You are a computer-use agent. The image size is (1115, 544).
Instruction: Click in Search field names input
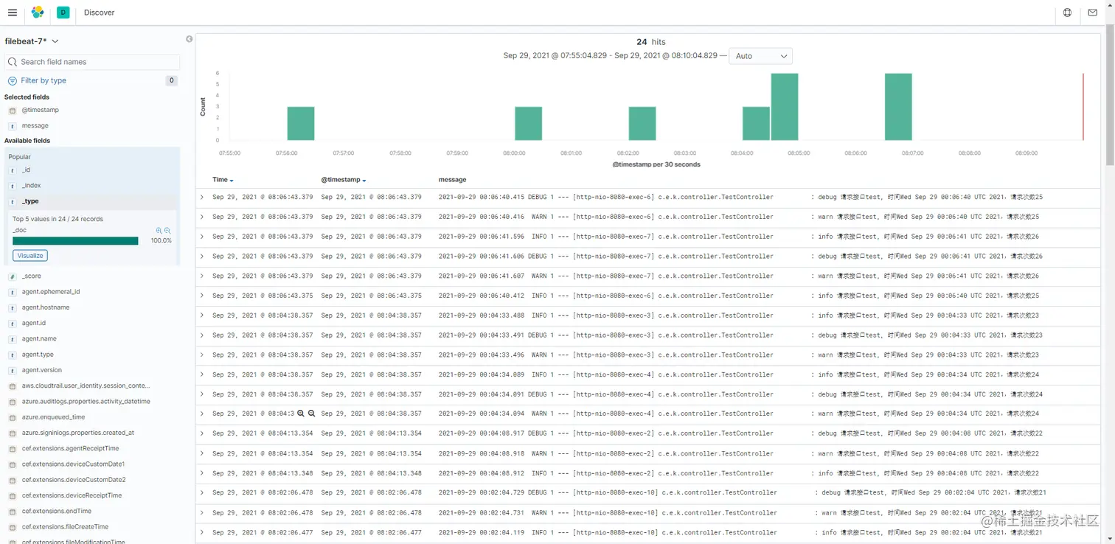click(92, 62)
